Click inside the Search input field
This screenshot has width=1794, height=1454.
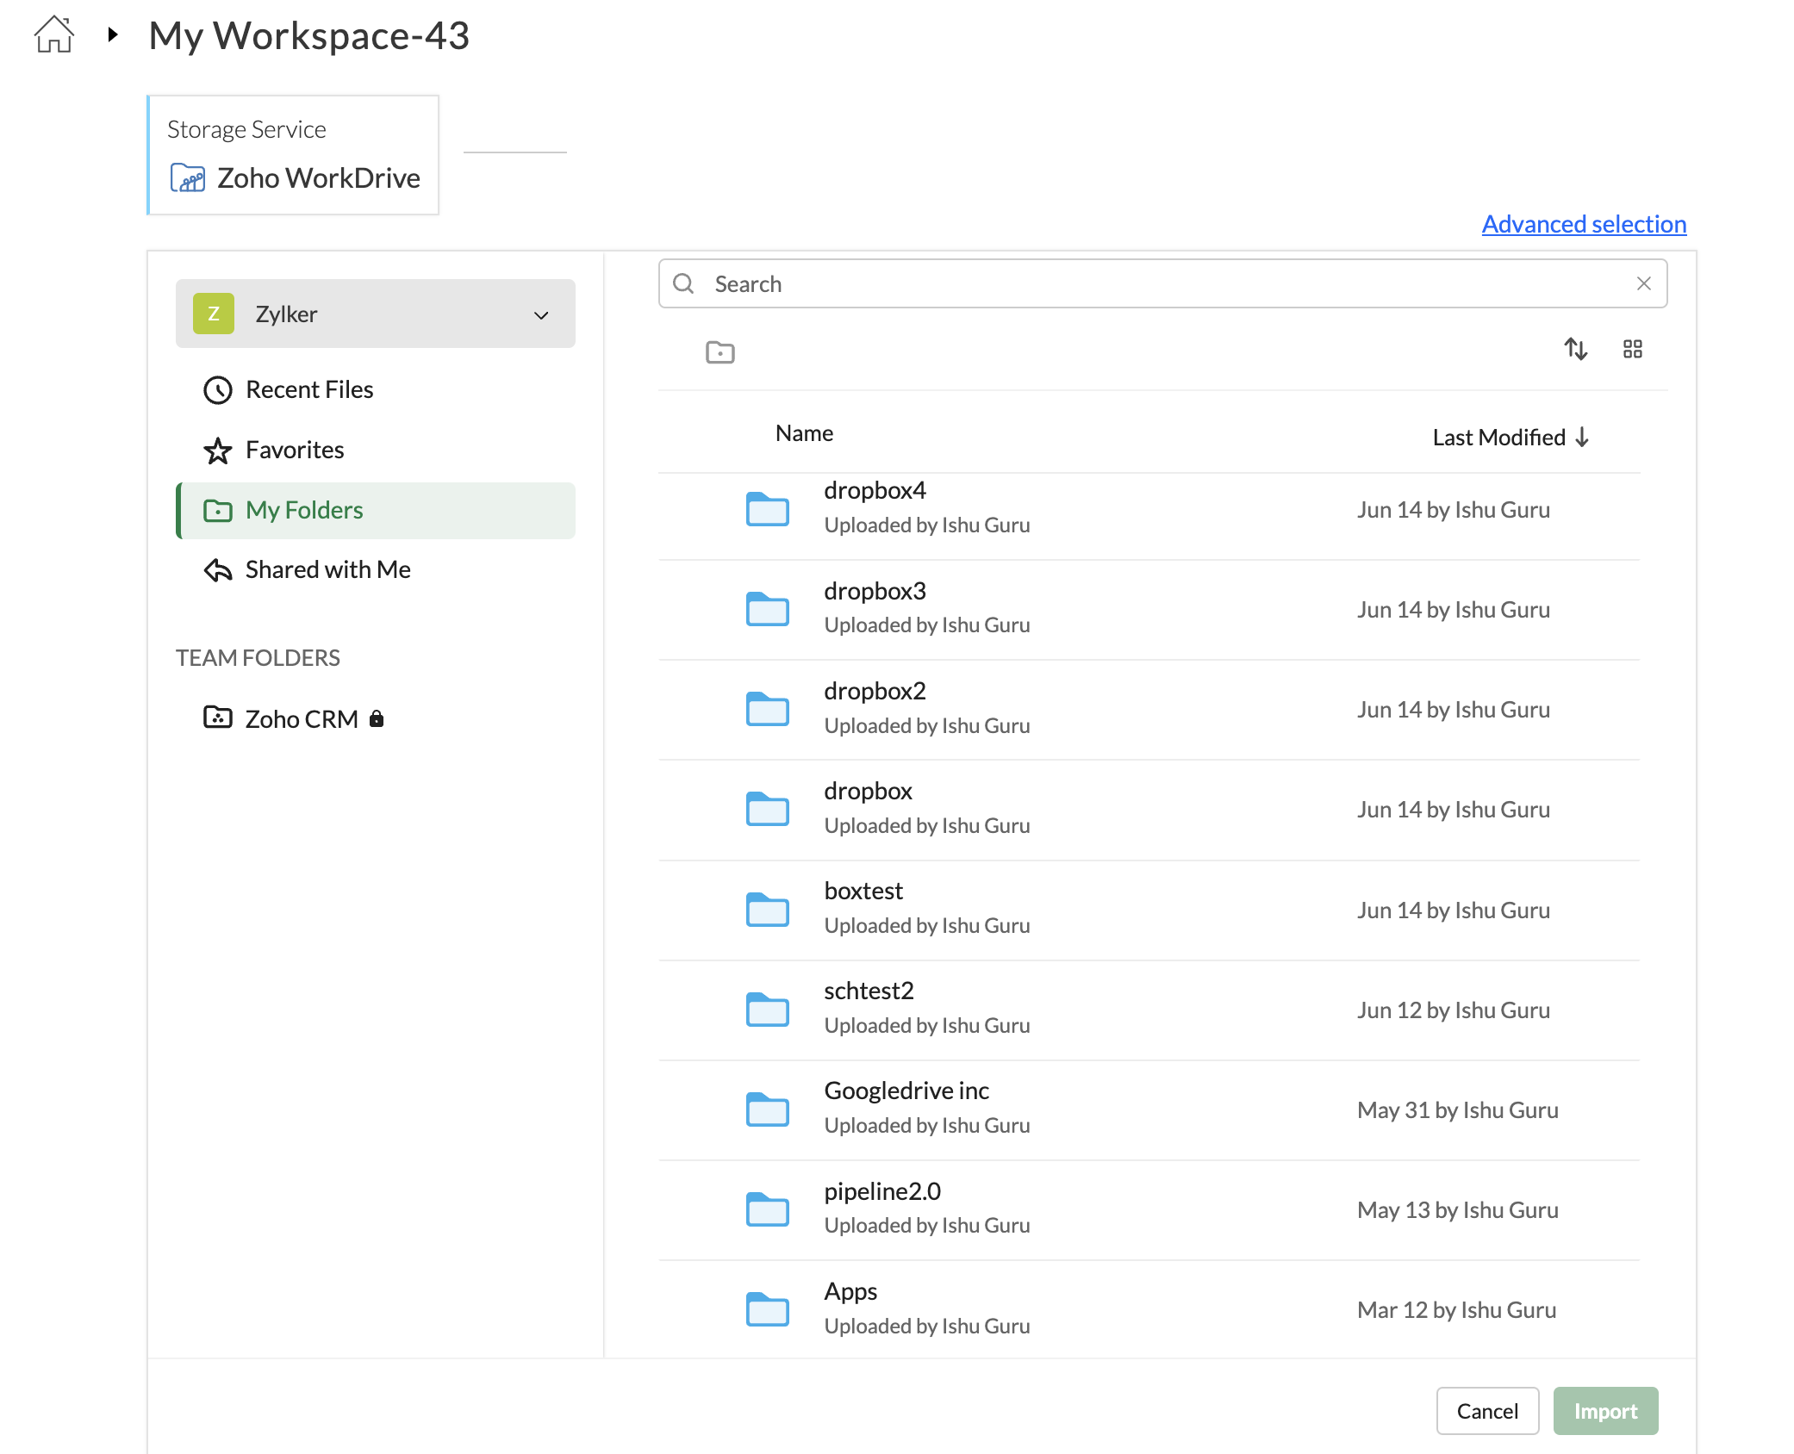[x=1163, y=283]
